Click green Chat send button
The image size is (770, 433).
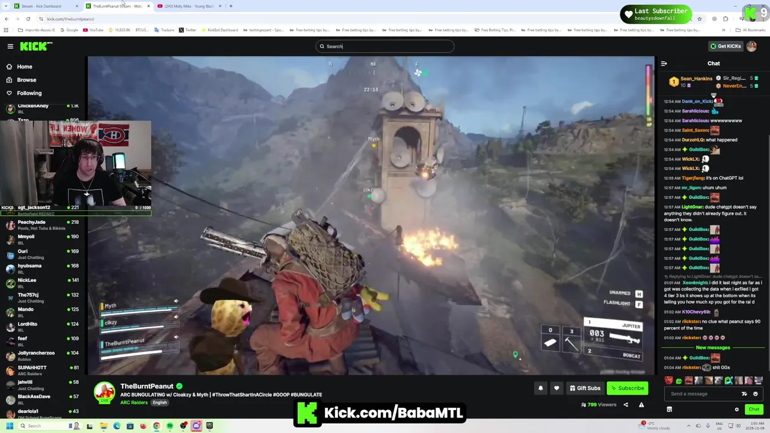[753, 409]
